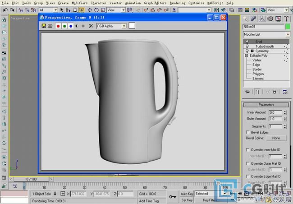Viewport: 293px width, 204px height.
Task: Open the Curve Editor icon
Action: [240, 10]
